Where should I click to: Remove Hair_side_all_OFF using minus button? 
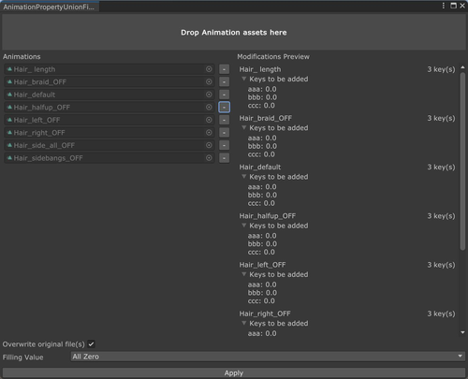224,145
